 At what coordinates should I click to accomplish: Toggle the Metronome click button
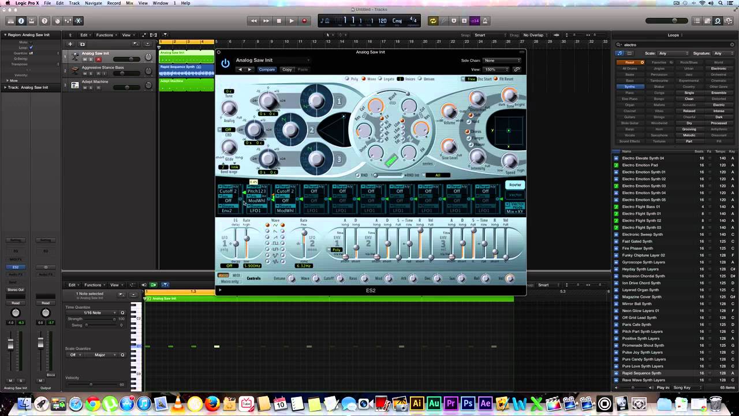click(x=486, y=21)
